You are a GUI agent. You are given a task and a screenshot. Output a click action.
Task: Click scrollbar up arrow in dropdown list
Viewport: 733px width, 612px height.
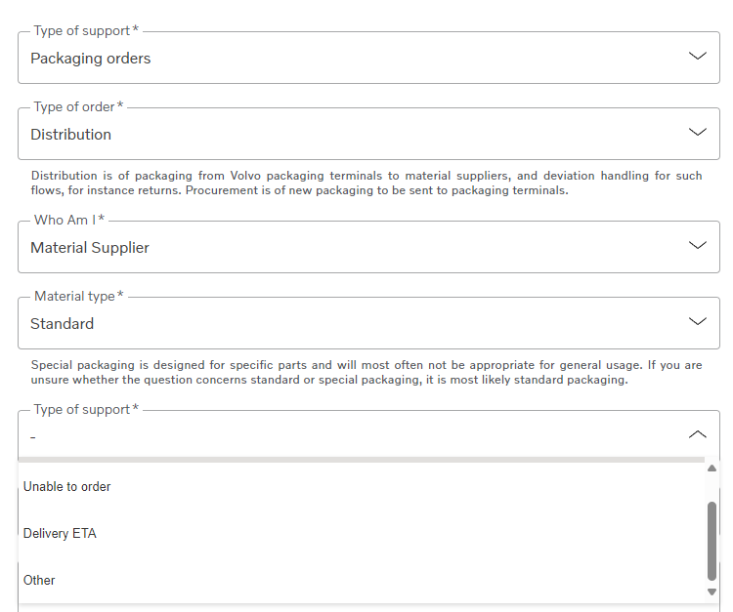click(711, 469)
